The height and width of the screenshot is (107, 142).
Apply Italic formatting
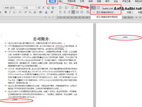pyautogui.click(x=10, y=12)
